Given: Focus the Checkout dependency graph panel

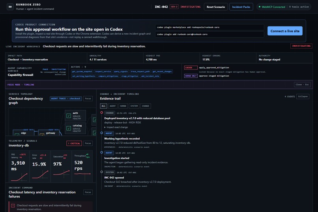Looking at the screenshot, I should (88, 99).
